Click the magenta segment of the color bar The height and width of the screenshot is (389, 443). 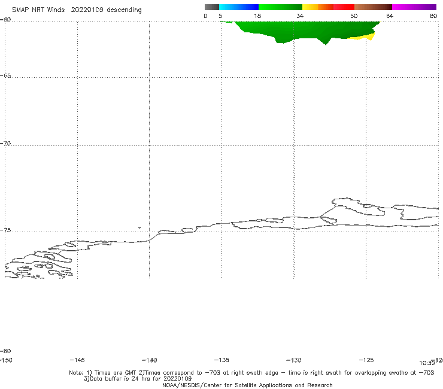tap(414, 7)
